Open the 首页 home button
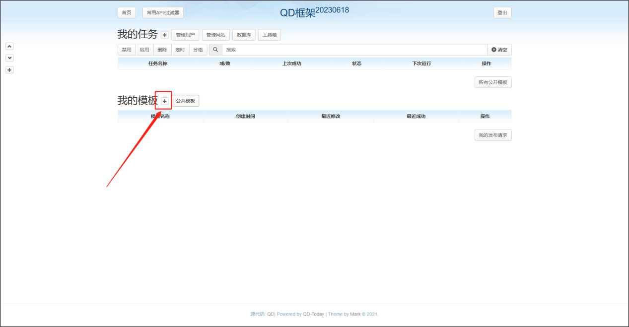Viewport: 629px width, 327px height. (127, 13)
